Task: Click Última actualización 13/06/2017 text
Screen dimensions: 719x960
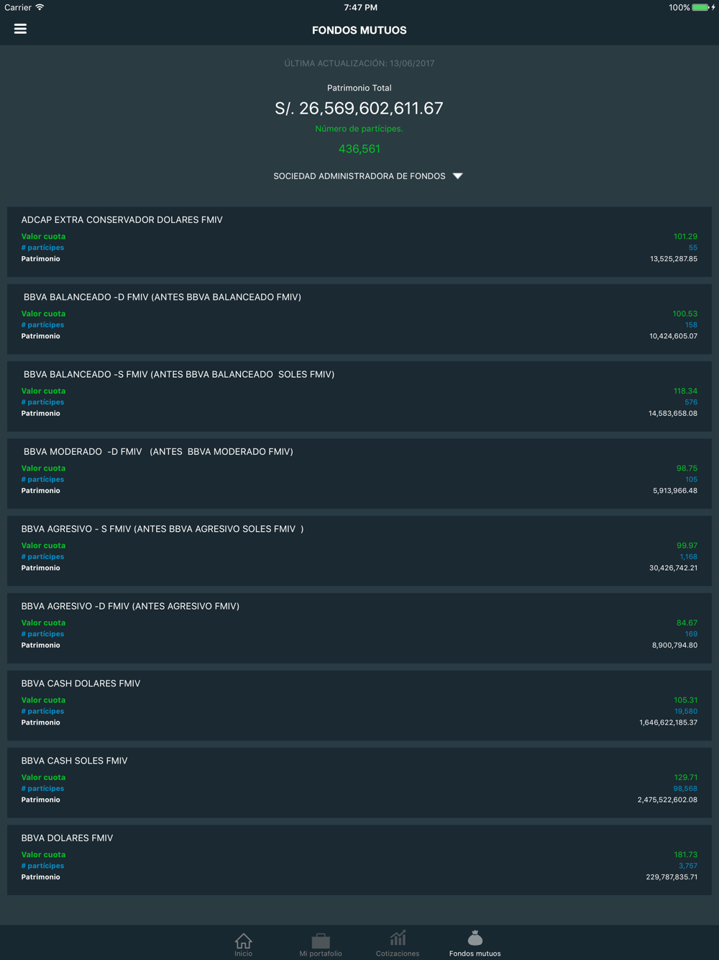Action: 359,63
